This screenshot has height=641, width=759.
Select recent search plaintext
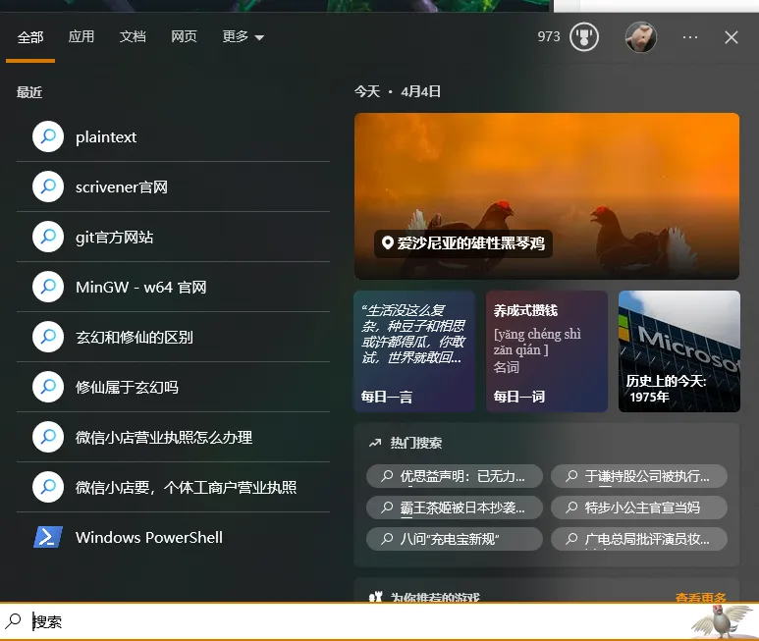[173, 136]
